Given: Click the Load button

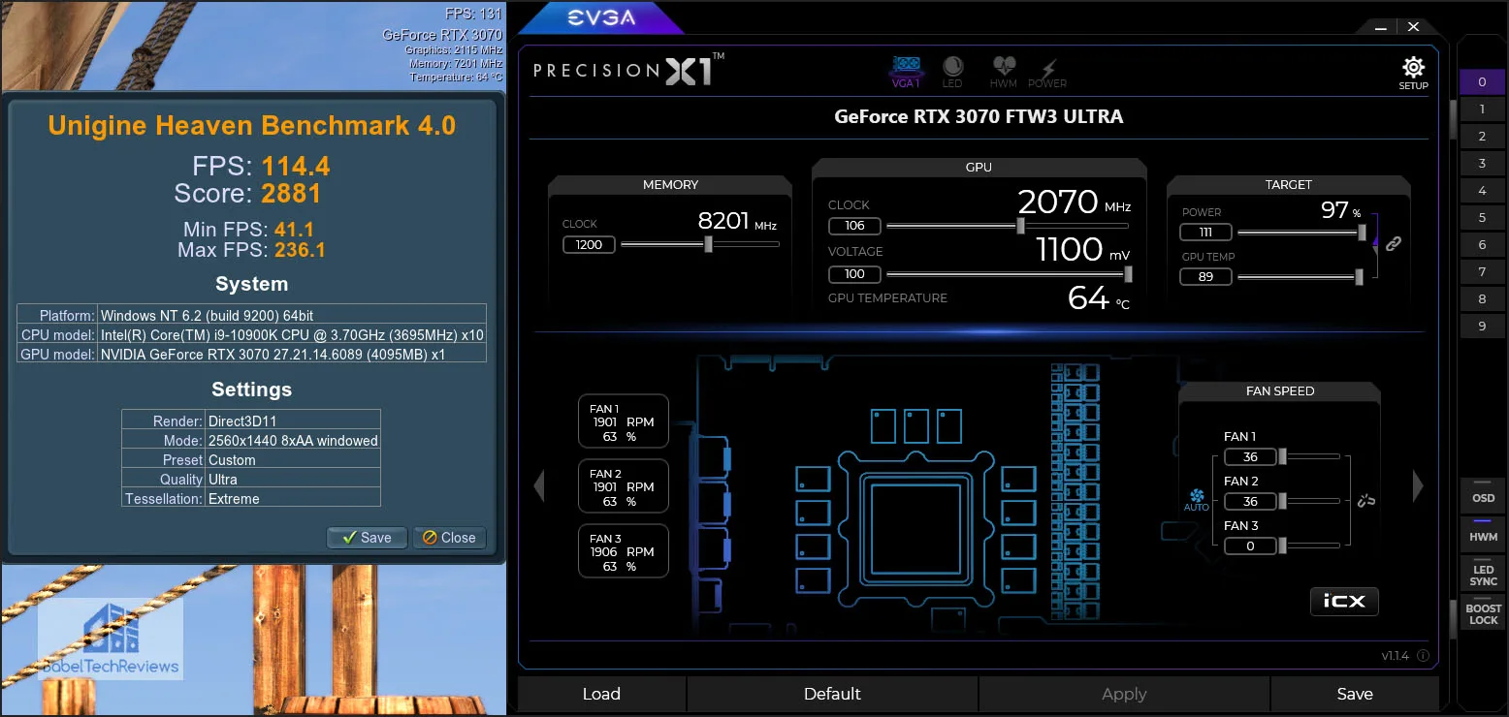Looking at the screenshot, I should click(601, 694).
